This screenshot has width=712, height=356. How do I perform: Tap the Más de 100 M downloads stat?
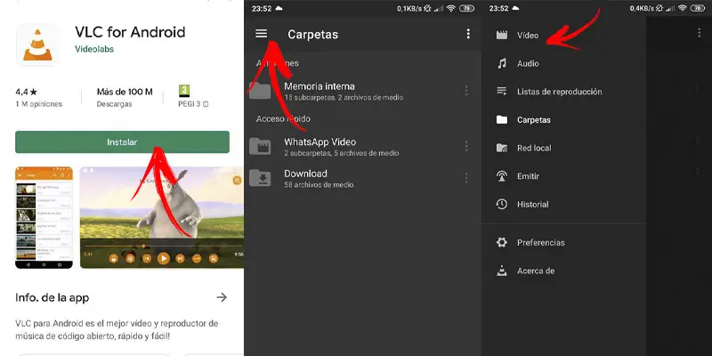[125, 98]
